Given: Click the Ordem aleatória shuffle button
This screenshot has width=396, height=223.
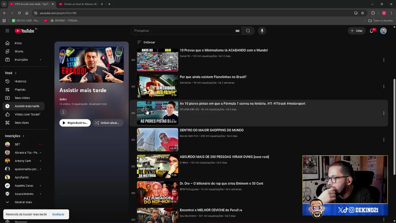Looking at the screenshot, I should [107, 123].
